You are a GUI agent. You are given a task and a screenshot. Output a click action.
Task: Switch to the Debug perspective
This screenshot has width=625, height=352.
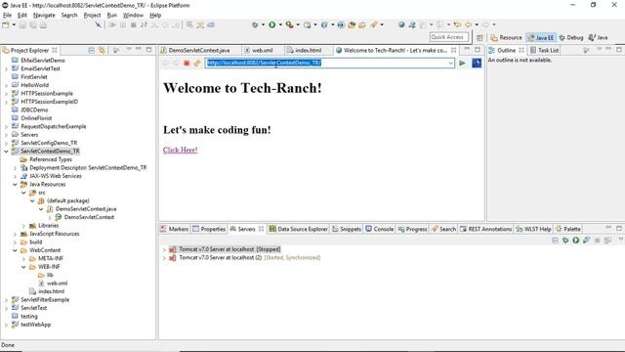click(x=571, y=37)
